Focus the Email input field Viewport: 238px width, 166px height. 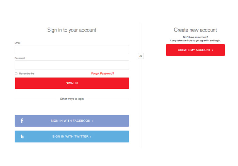click(72, 49)
